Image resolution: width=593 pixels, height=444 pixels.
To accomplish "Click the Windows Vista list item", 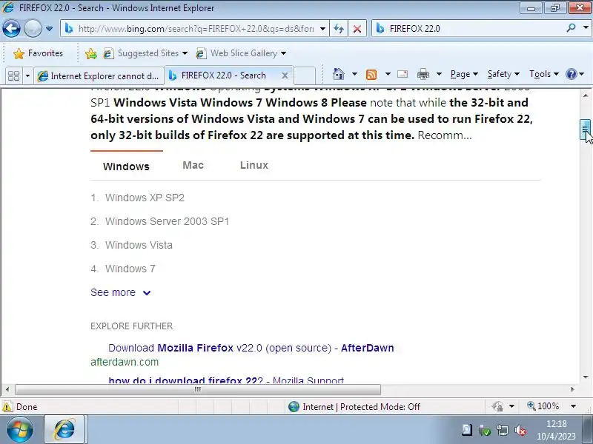I will click(139, 245).
